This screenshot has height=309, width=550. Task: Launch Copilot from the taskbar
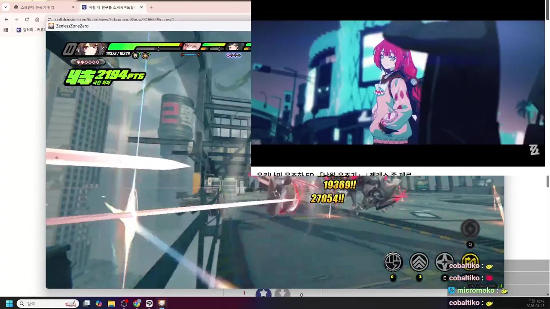point(99,303)
